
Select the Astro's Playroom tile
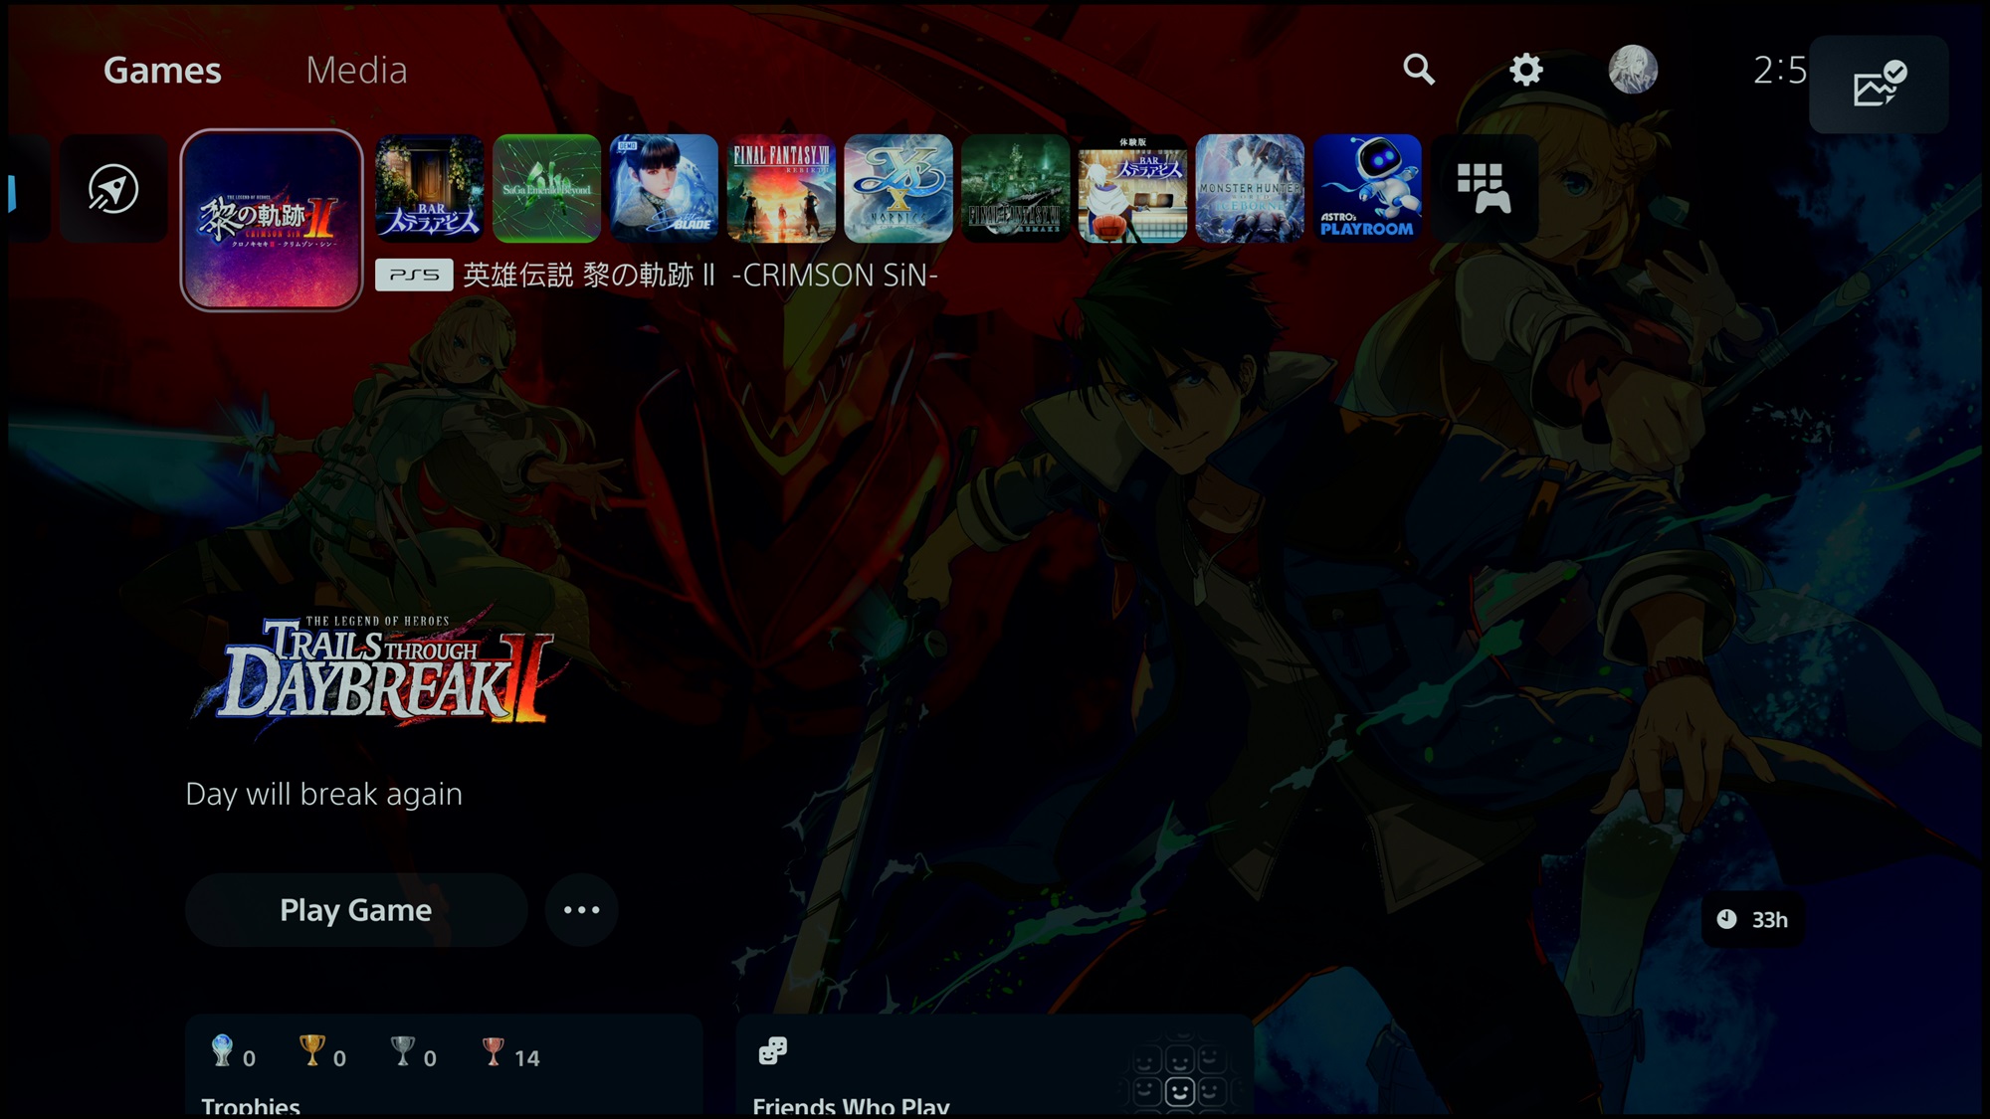coord(1367,189)
